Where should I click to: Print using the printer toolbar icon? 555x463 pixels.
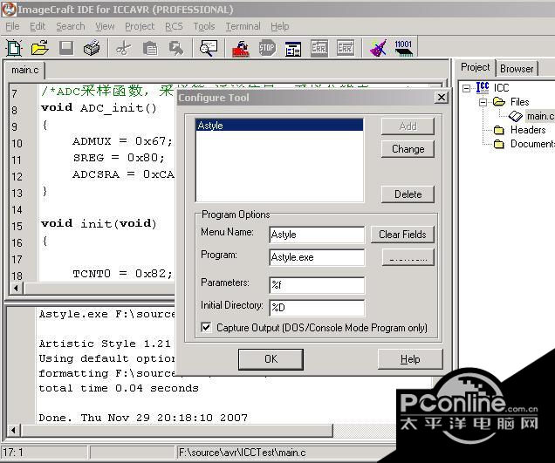coord(92,48)
